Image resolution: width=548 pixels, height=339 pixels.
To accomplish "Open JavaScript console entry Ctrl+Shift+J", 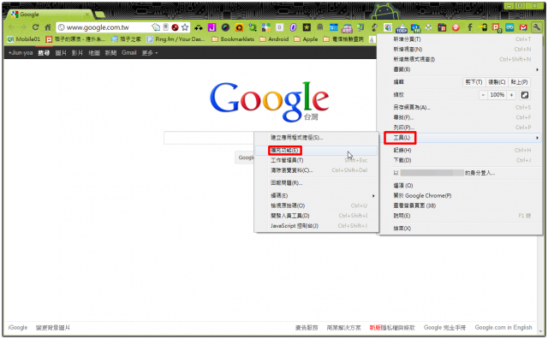I will [317, 226].
